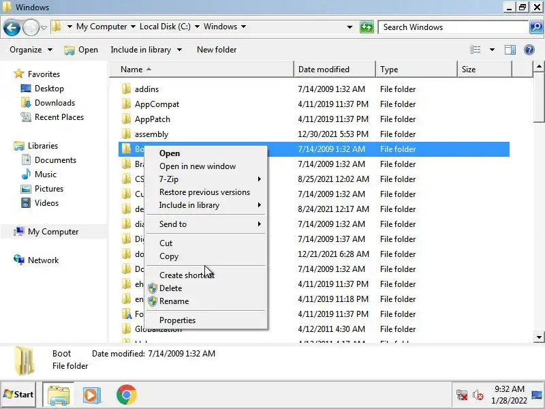Screen dimensions: 545x409
Task: Open recent pages dropdown beside Forward
Action: point(44,27)
